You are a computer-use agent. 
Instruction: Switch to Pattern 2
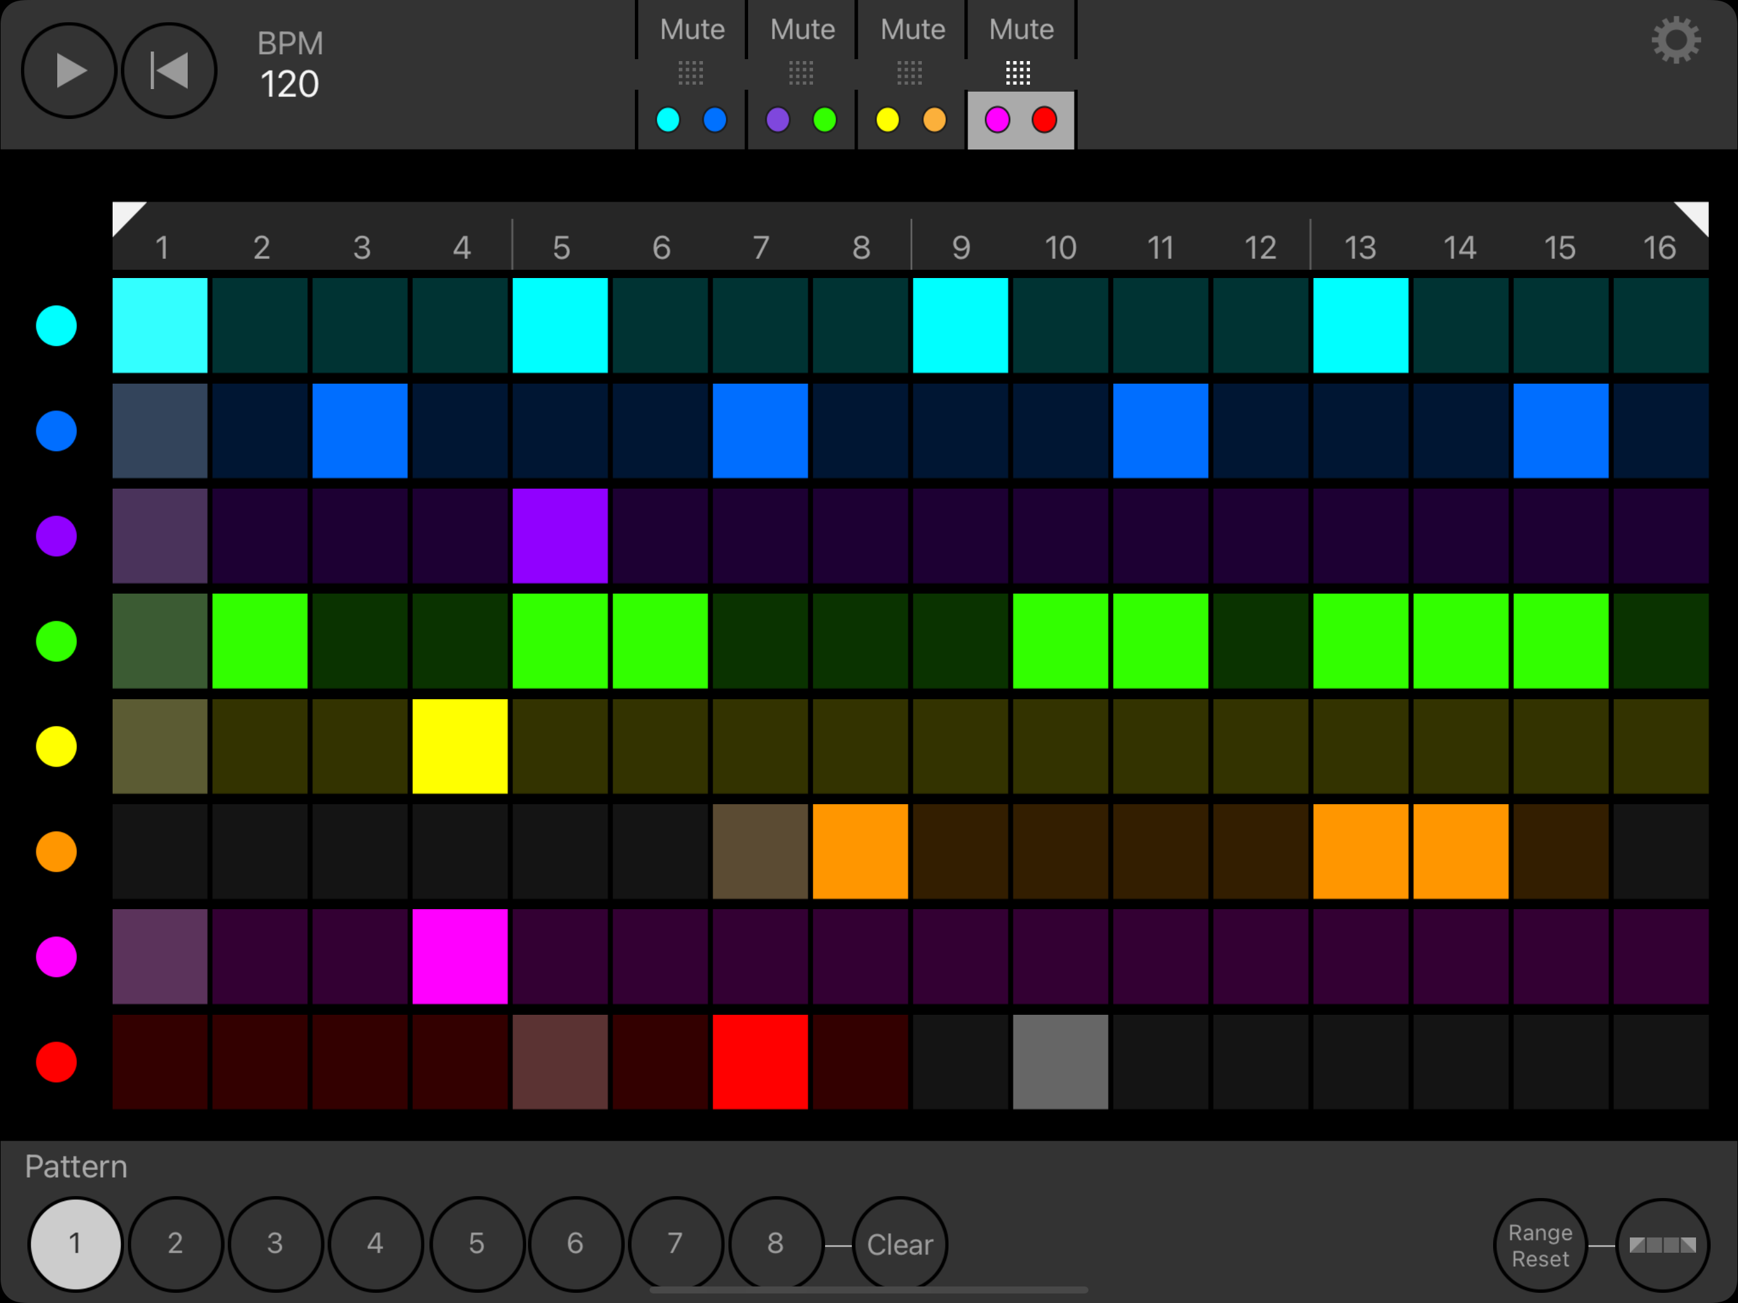(175, 1244)
